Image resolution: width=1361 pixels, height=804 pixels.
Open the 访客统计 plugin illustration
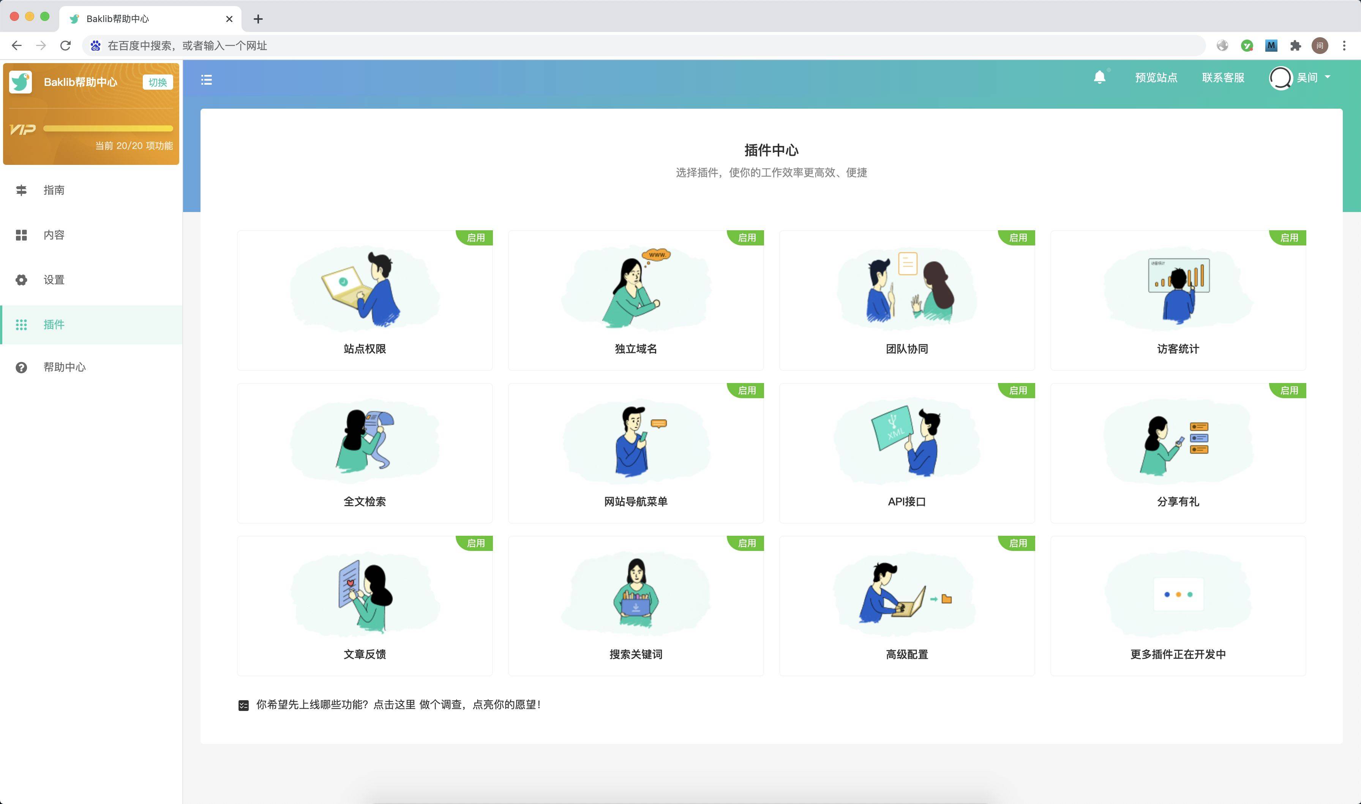click(1178, 288)
